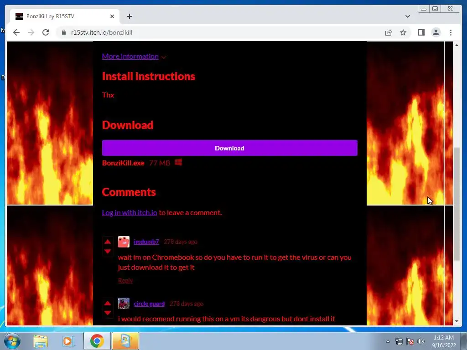
Task: Show hidden tray icons arrow
Action: (388, 341)
